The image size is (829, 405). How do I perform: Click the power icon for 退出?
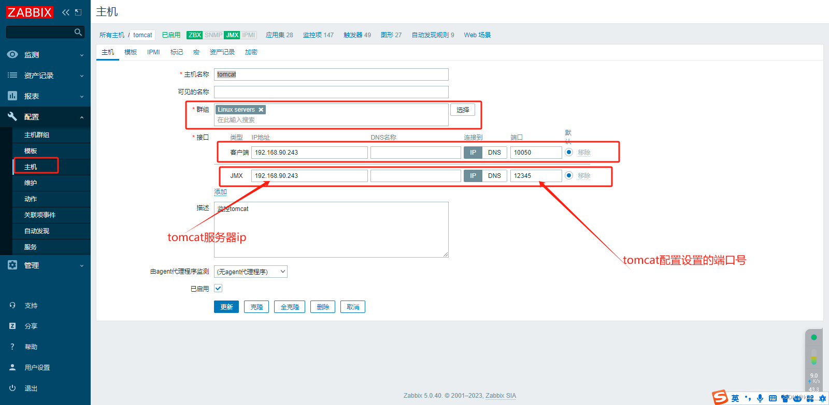12,388
